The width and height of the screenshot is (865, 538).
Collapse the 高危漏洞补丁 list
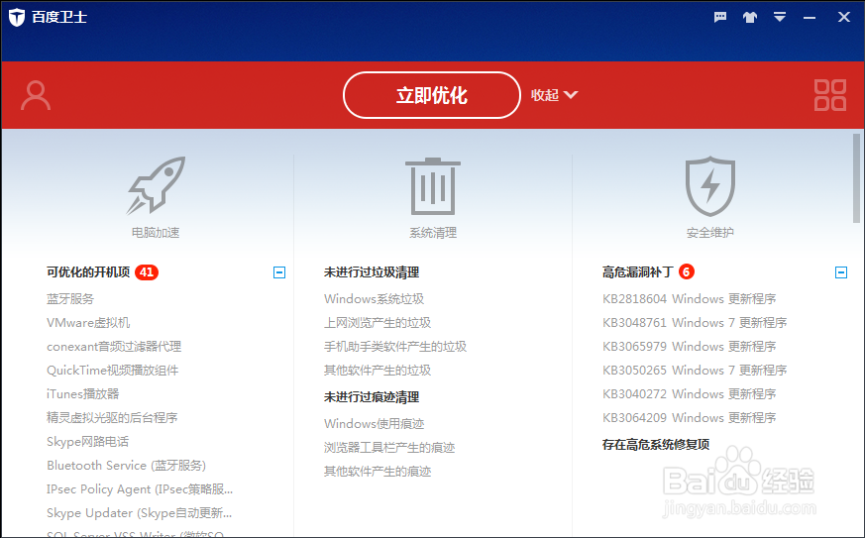[x=841, y=272]
